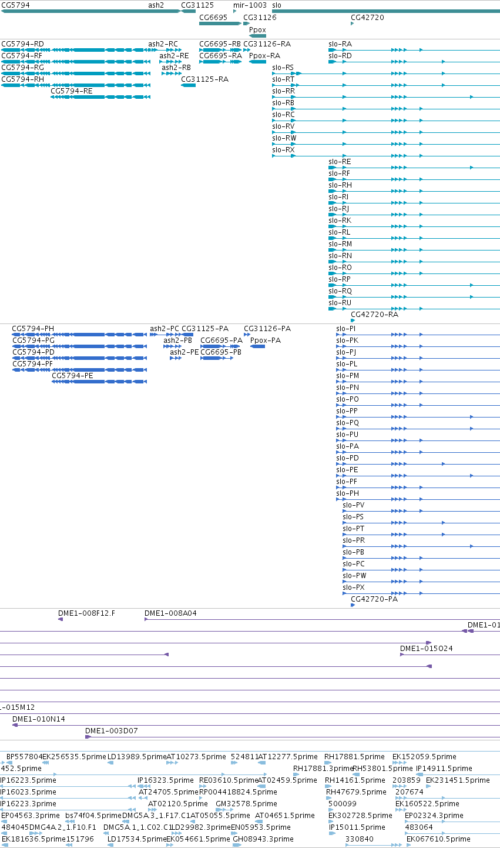Open protein slo-PX
Viewport: 500px width, 848px height.
coord(354,587)
